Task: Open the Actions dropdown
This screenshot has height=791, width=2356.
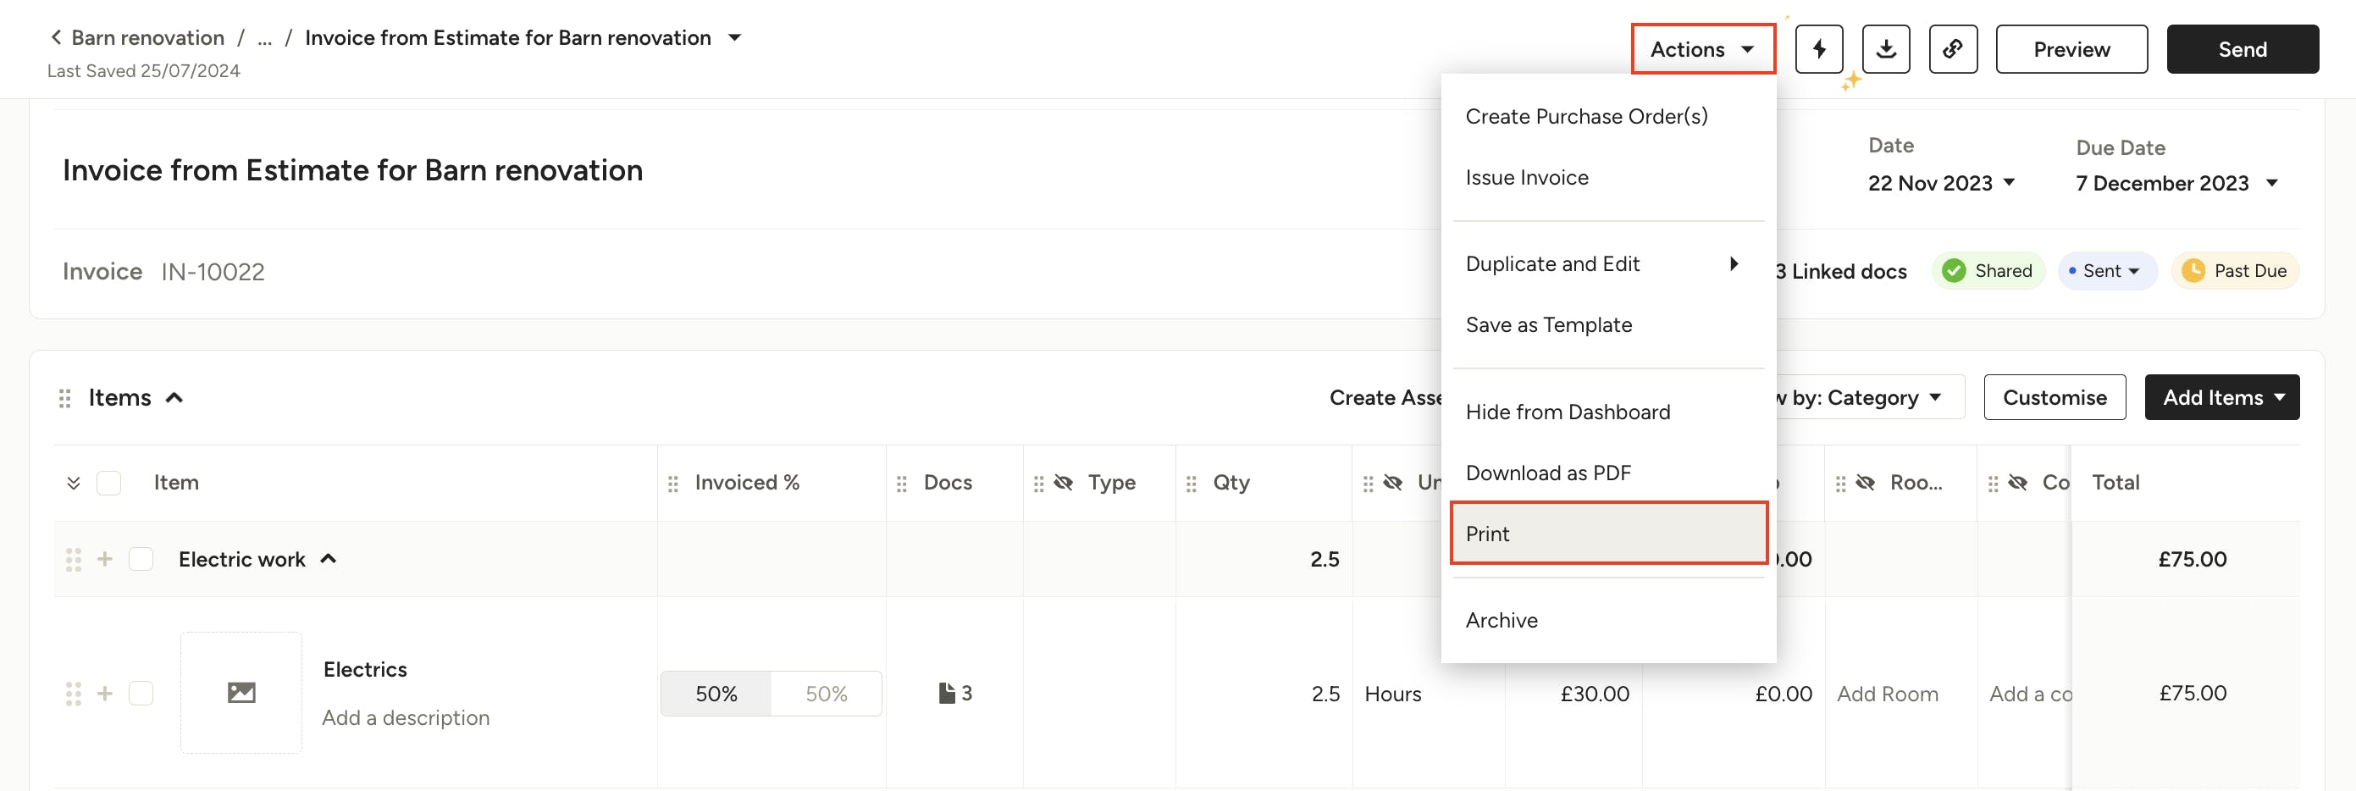Action: pos(1703,48)
